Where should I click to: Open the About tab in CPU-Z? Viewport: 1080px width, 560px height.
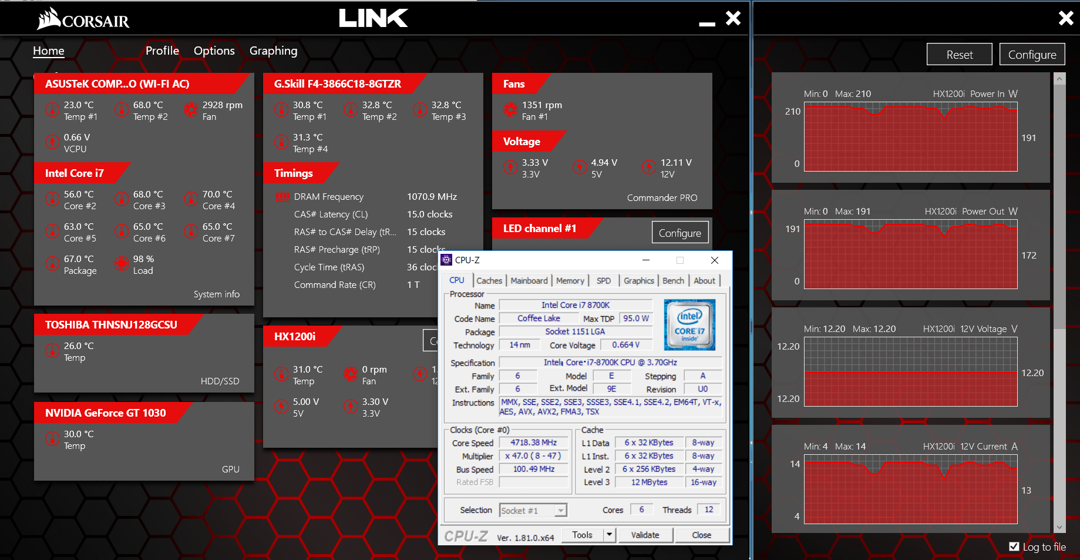(705, 281)
